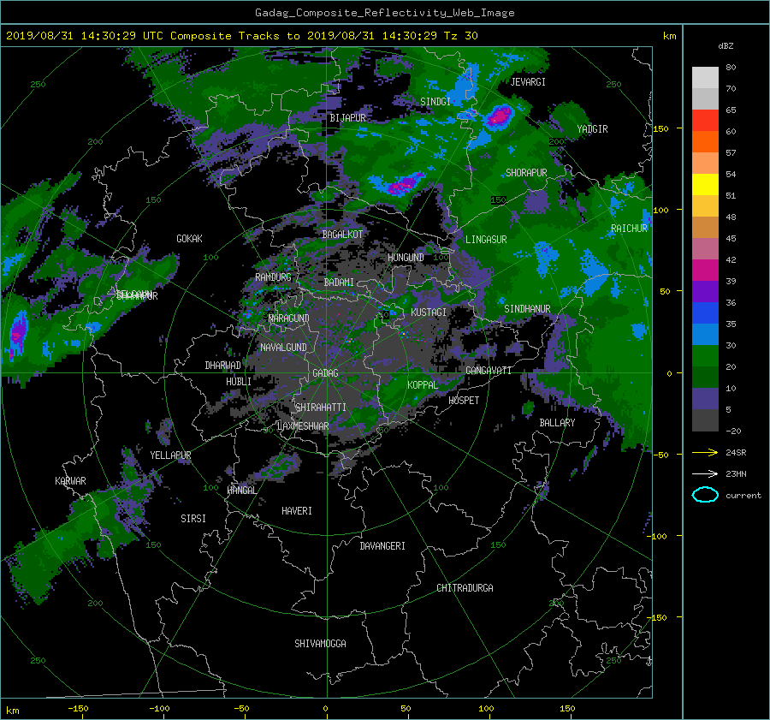Click the HUNGUND city label

pyautogui.click(x=406, y=258)
